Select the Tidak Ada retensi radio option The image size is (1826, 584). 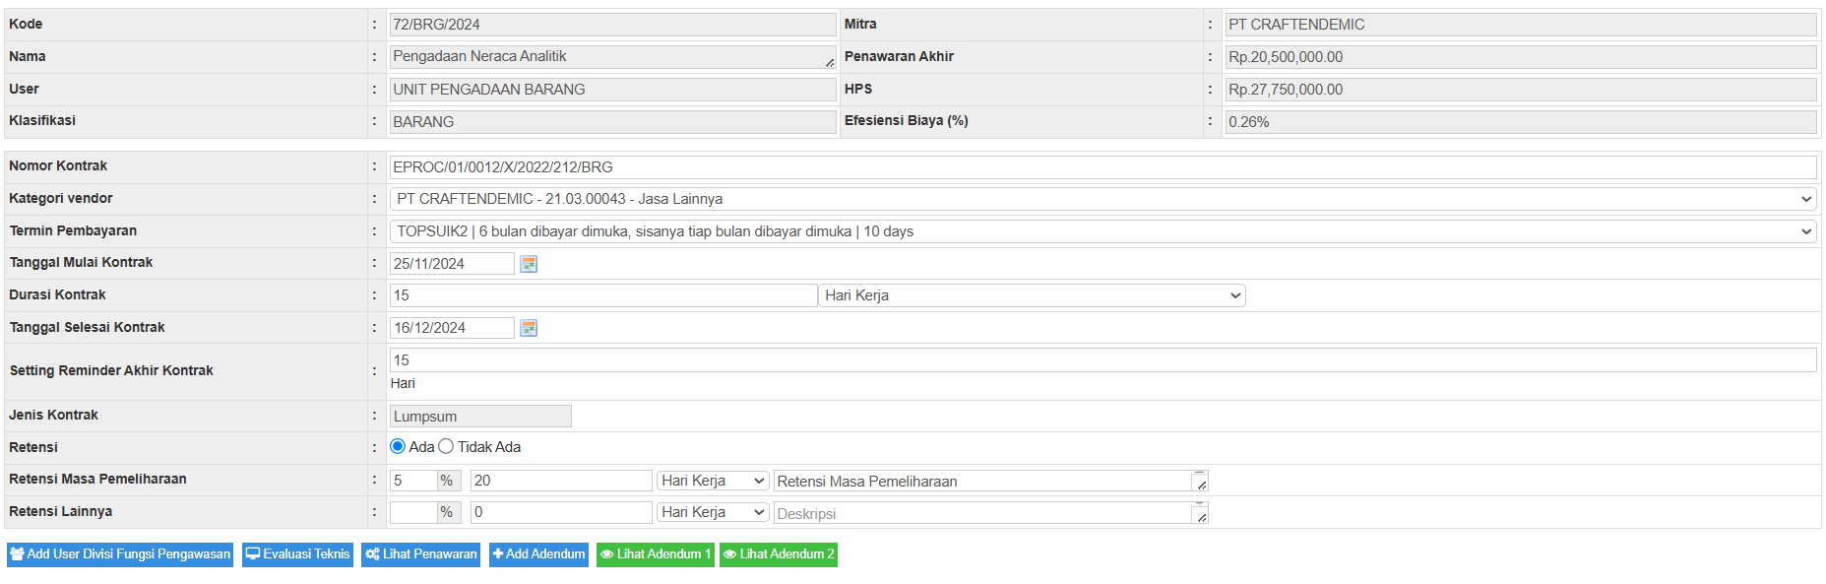pyautogui.click(x=446, y=447)
